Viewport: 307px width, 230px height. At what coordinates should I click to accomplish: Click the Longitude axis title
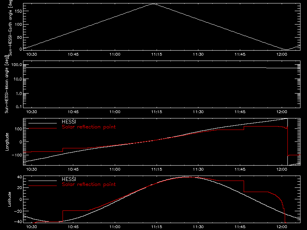pos(7,142)
